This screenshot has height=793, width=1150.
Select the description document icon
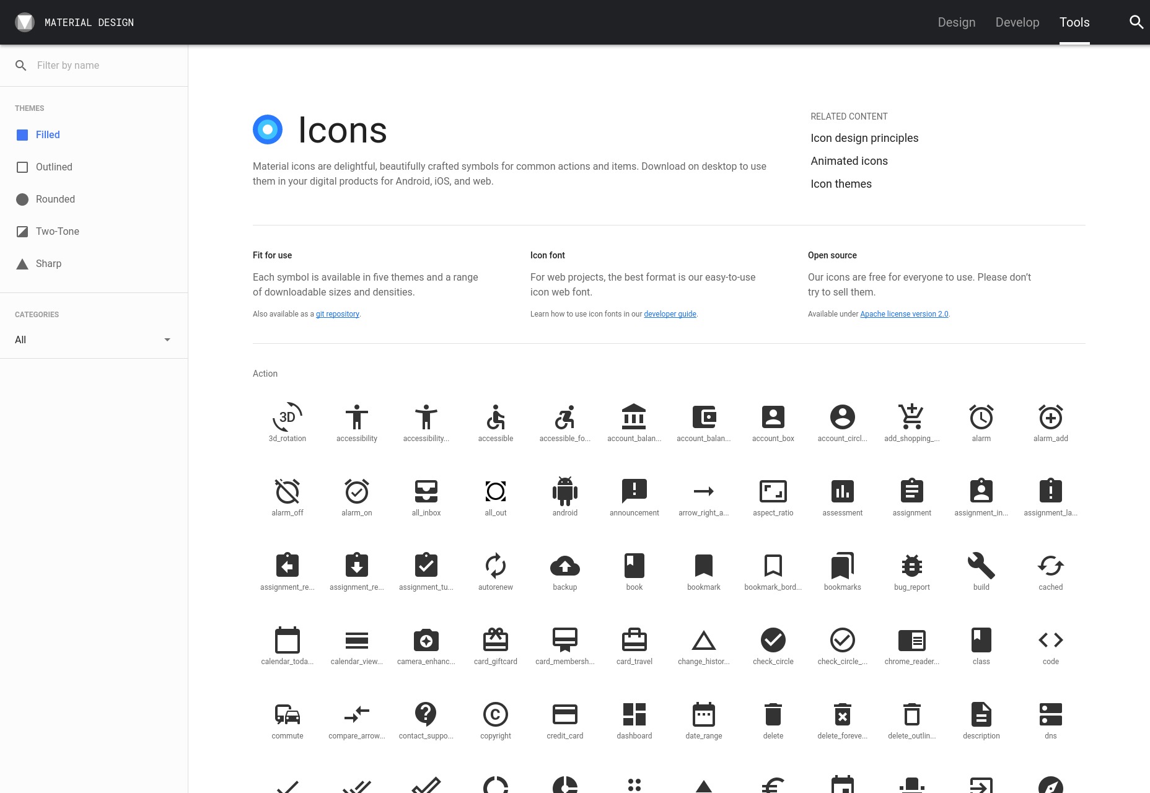981,714
